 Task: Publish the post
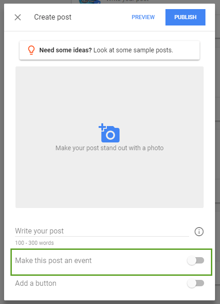185,17
